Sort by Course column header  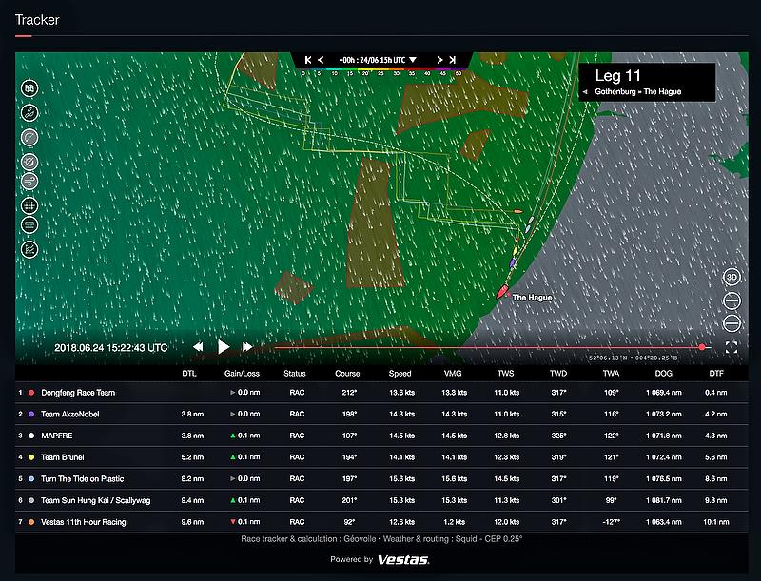[x=347, y=374]
